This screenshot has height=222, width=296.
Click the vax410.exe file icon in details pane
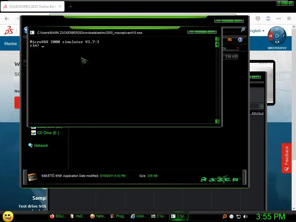point(32,177)
